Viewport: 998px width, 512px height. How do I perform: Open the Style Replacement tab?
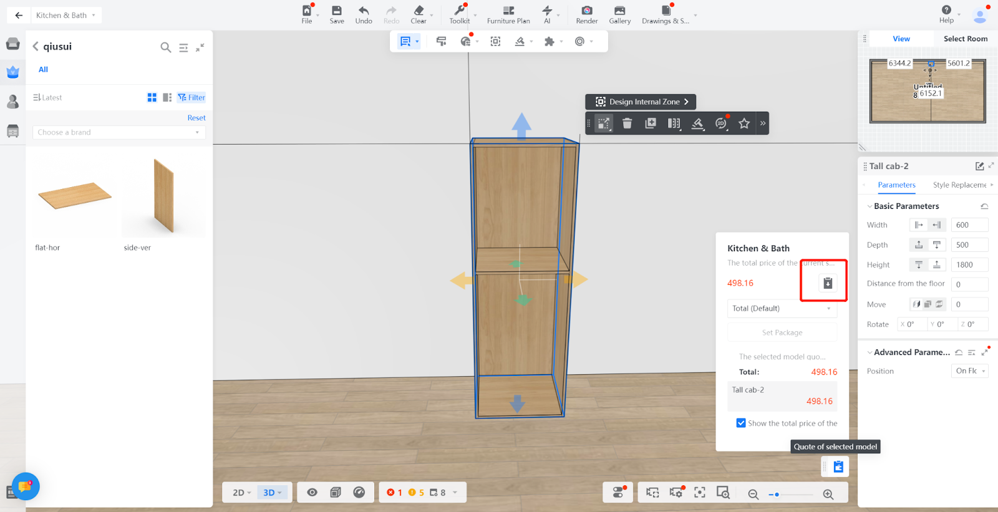(959, 185)
